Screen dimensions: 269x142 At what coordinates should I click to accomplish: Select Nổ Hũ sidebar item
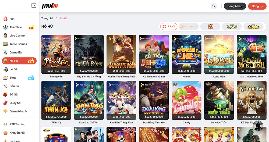tap(19, 61)
